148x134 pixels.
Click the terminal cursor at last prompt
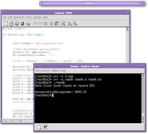pos(53,95)
